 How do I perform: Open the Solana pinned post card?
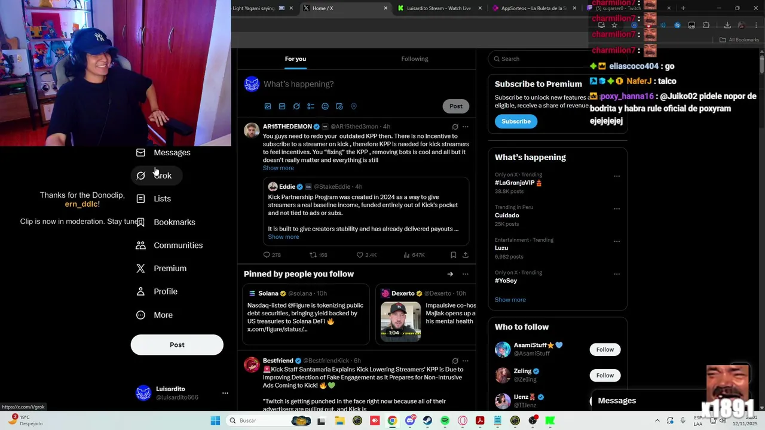306,315
